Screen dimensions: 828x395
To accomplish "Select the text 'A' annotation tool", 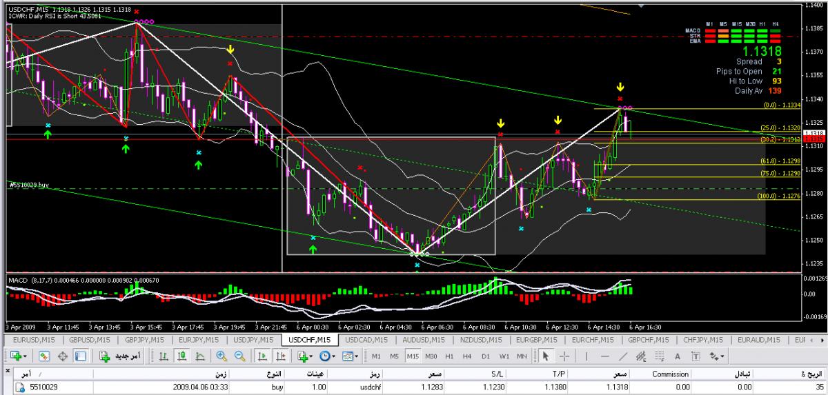I will (x=678, y=356).
